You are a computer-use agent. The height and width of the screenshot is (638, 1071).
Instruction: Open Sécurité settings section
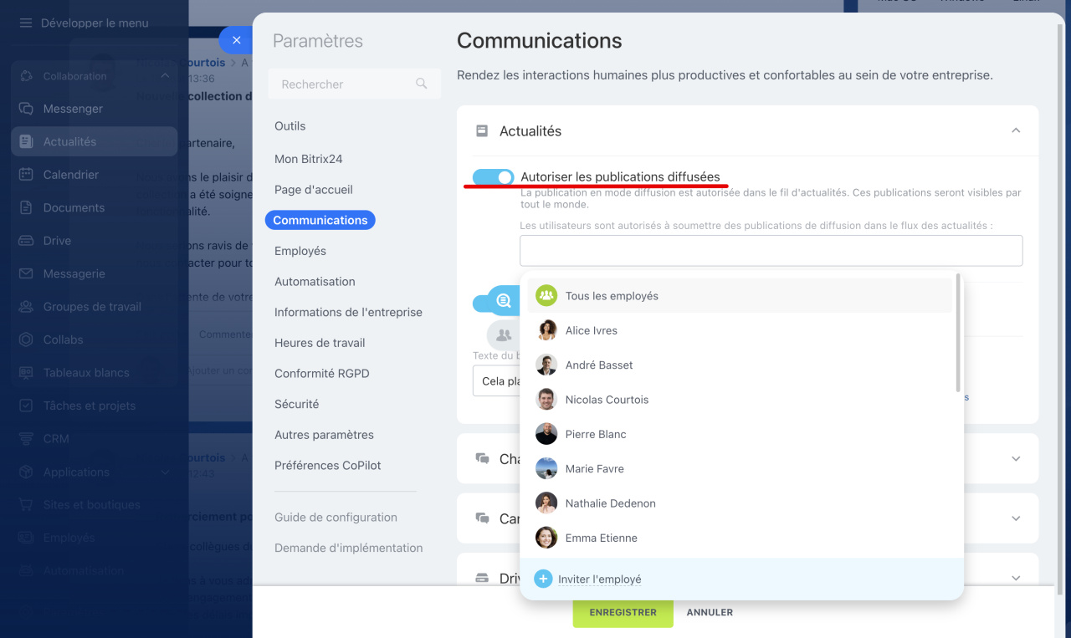(x=297, y=404)
